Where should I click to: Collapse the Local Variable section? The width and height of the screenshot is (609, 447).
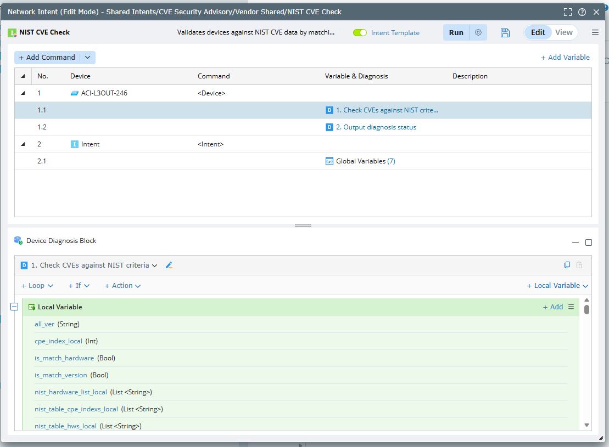pyautogui.click(x=14, y=307)
